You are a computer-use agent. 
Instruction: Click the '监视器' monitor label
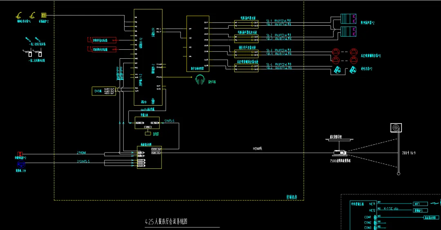(156, 134)
